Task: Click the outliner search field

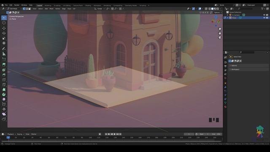Action: (246, 8)
